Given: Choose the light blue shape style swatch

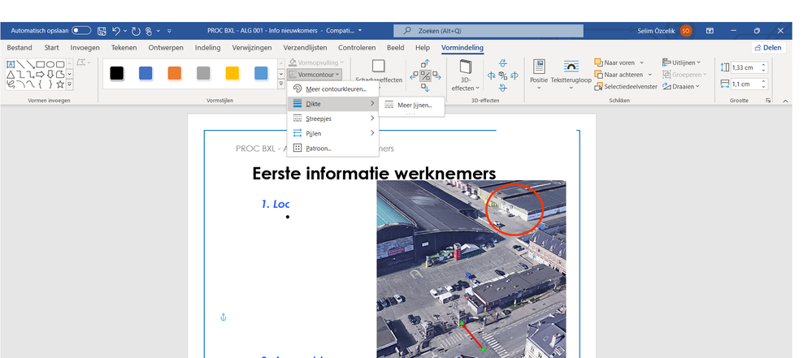Looking at the screenshot, I should (x=262, y=73).
